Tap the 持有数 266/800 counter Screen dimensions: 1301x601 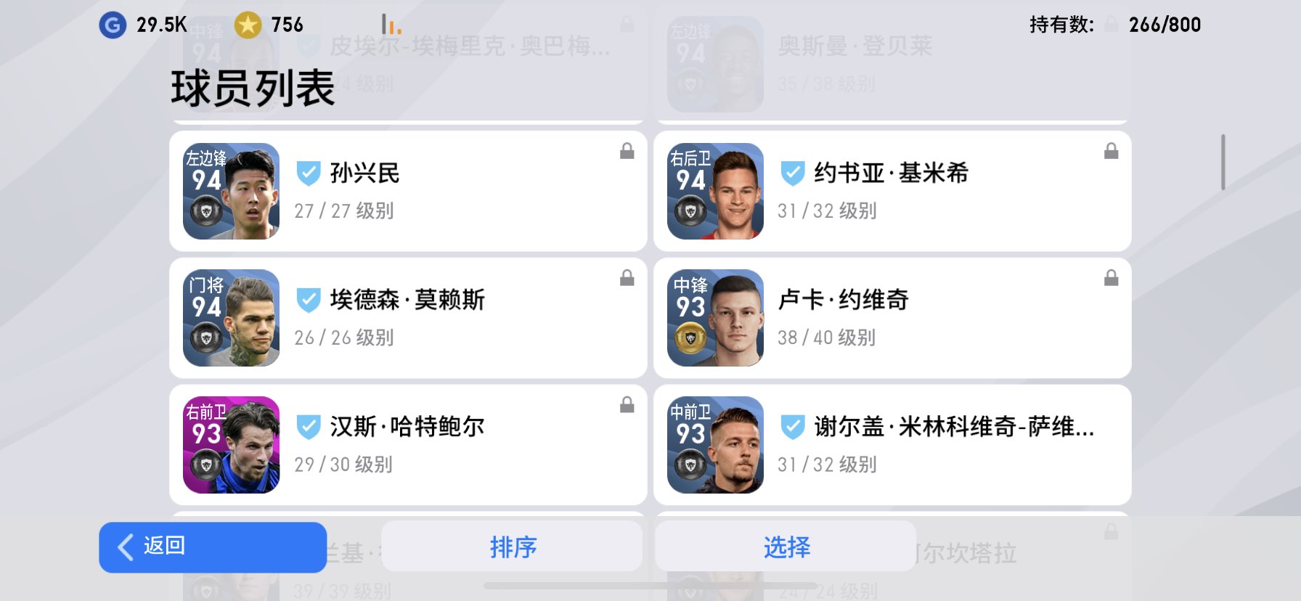[x=1115, y=25]
